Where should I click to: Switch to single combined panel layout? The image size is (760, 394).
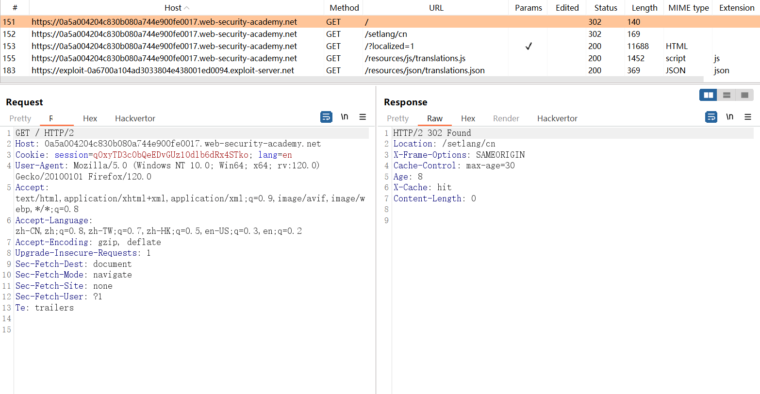coord(744,95)
